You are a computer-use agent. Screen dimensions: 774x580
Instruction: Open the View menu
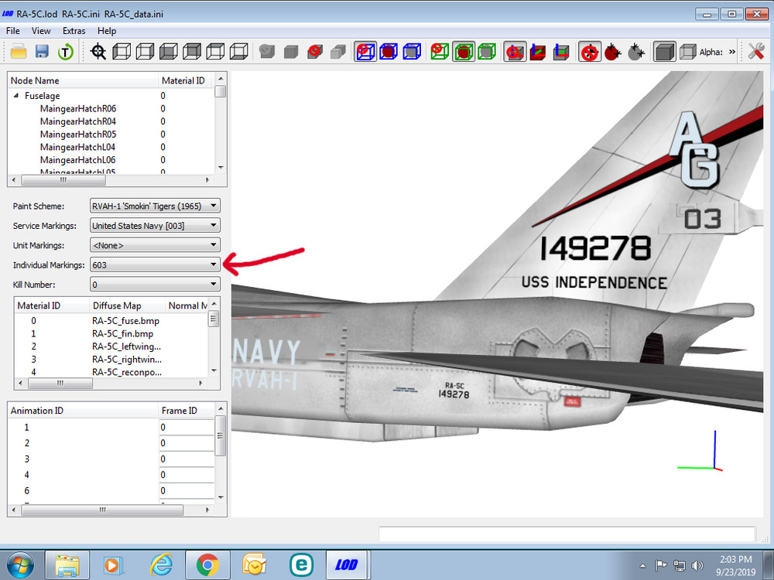(x=41, y=31)
